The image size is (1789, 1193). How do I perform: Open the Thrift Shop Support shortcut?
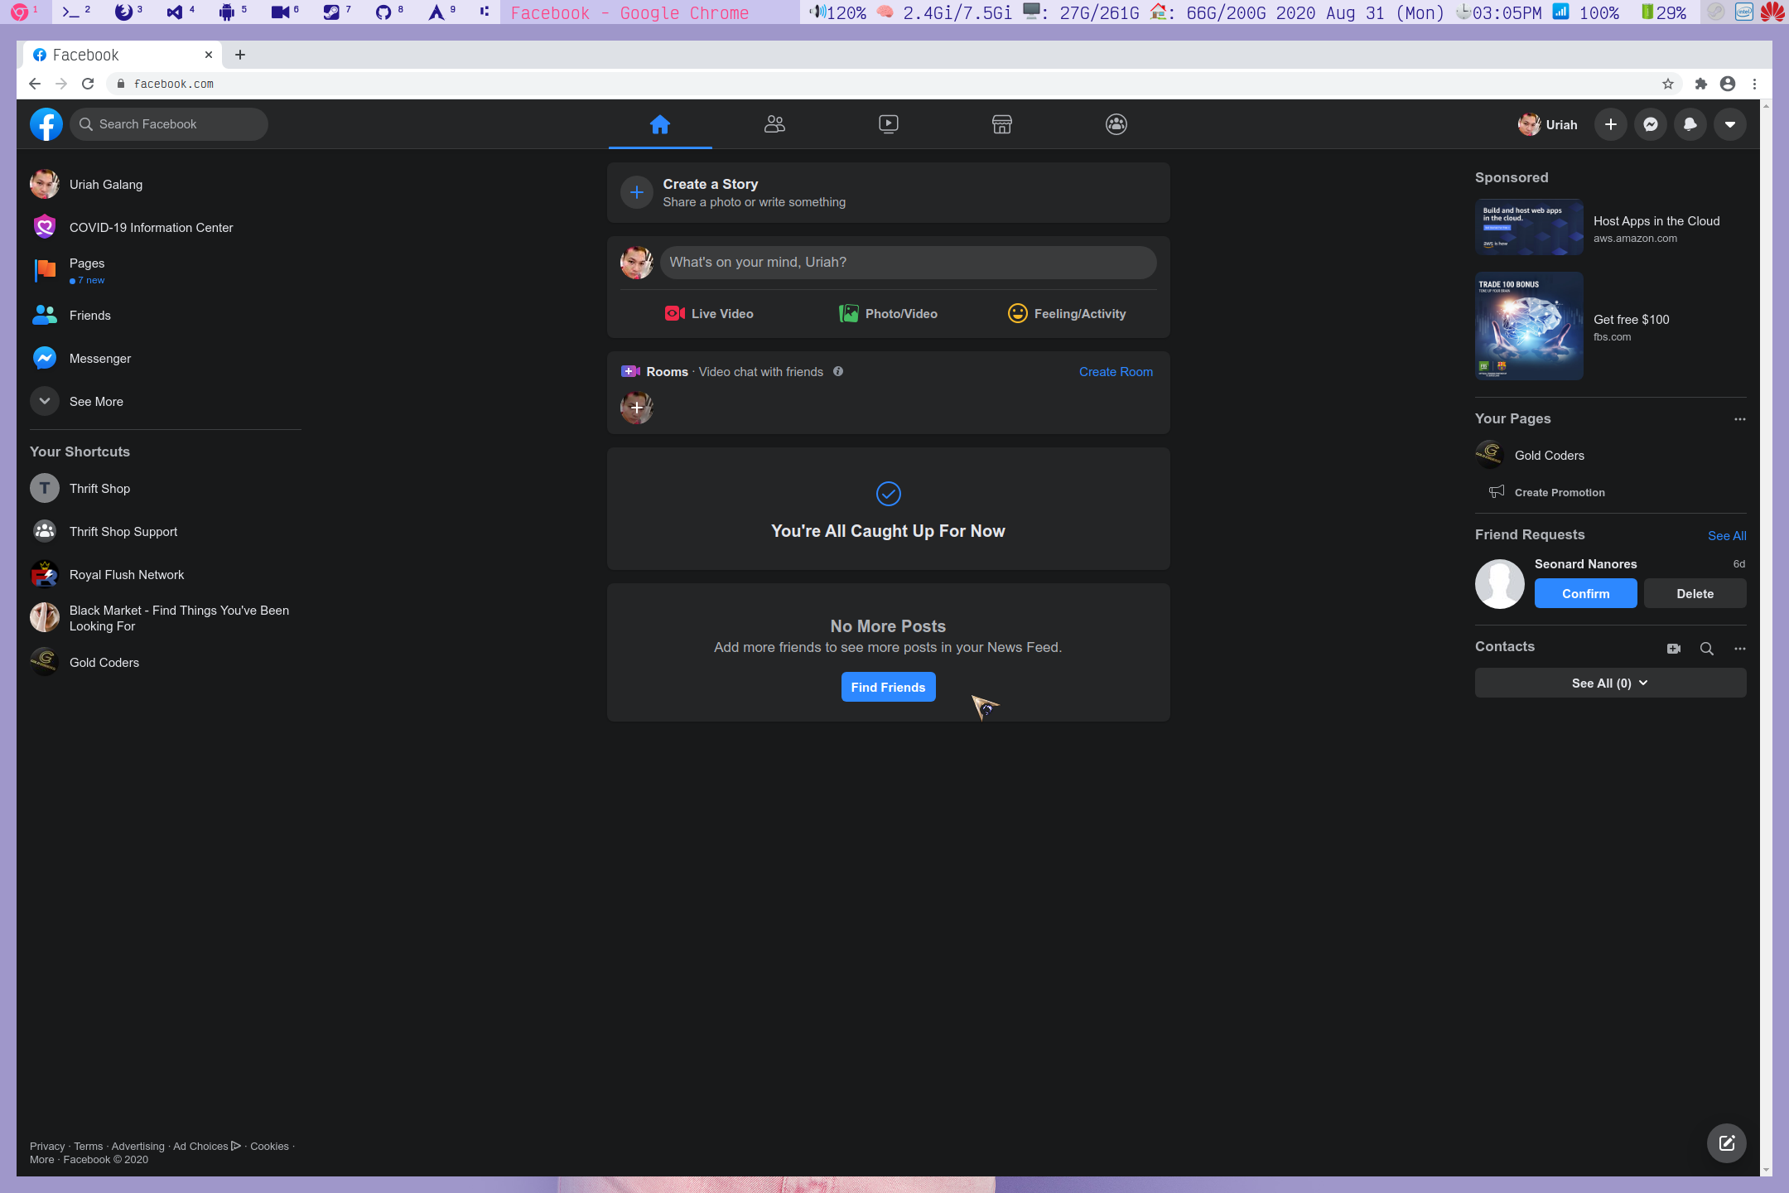(166, 531)
